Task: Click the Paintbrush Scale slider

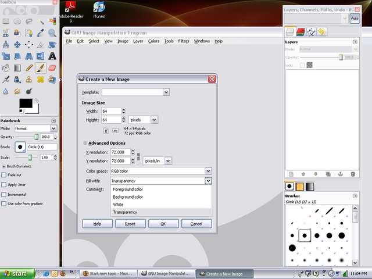Action: coord(27,158)
